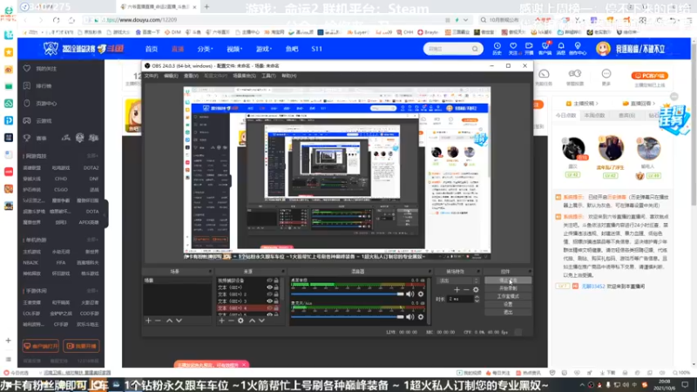
Task: Open the OBS 帮助(H) menu
Action: [289, 76]
